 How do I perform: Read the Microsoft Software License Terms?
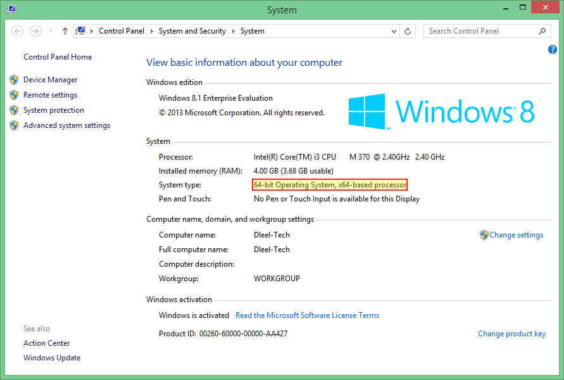coord(307,315)
